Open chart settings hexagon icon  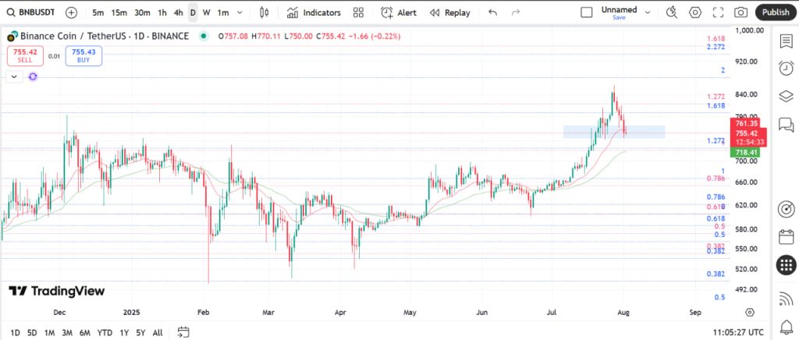pyautogui.click(x=695, y=12)
